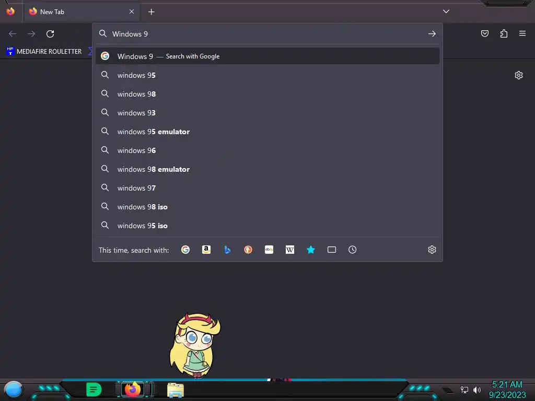Choose suggestion windows 98
Viewport: 535px width, 401px height.
point(267,94)
